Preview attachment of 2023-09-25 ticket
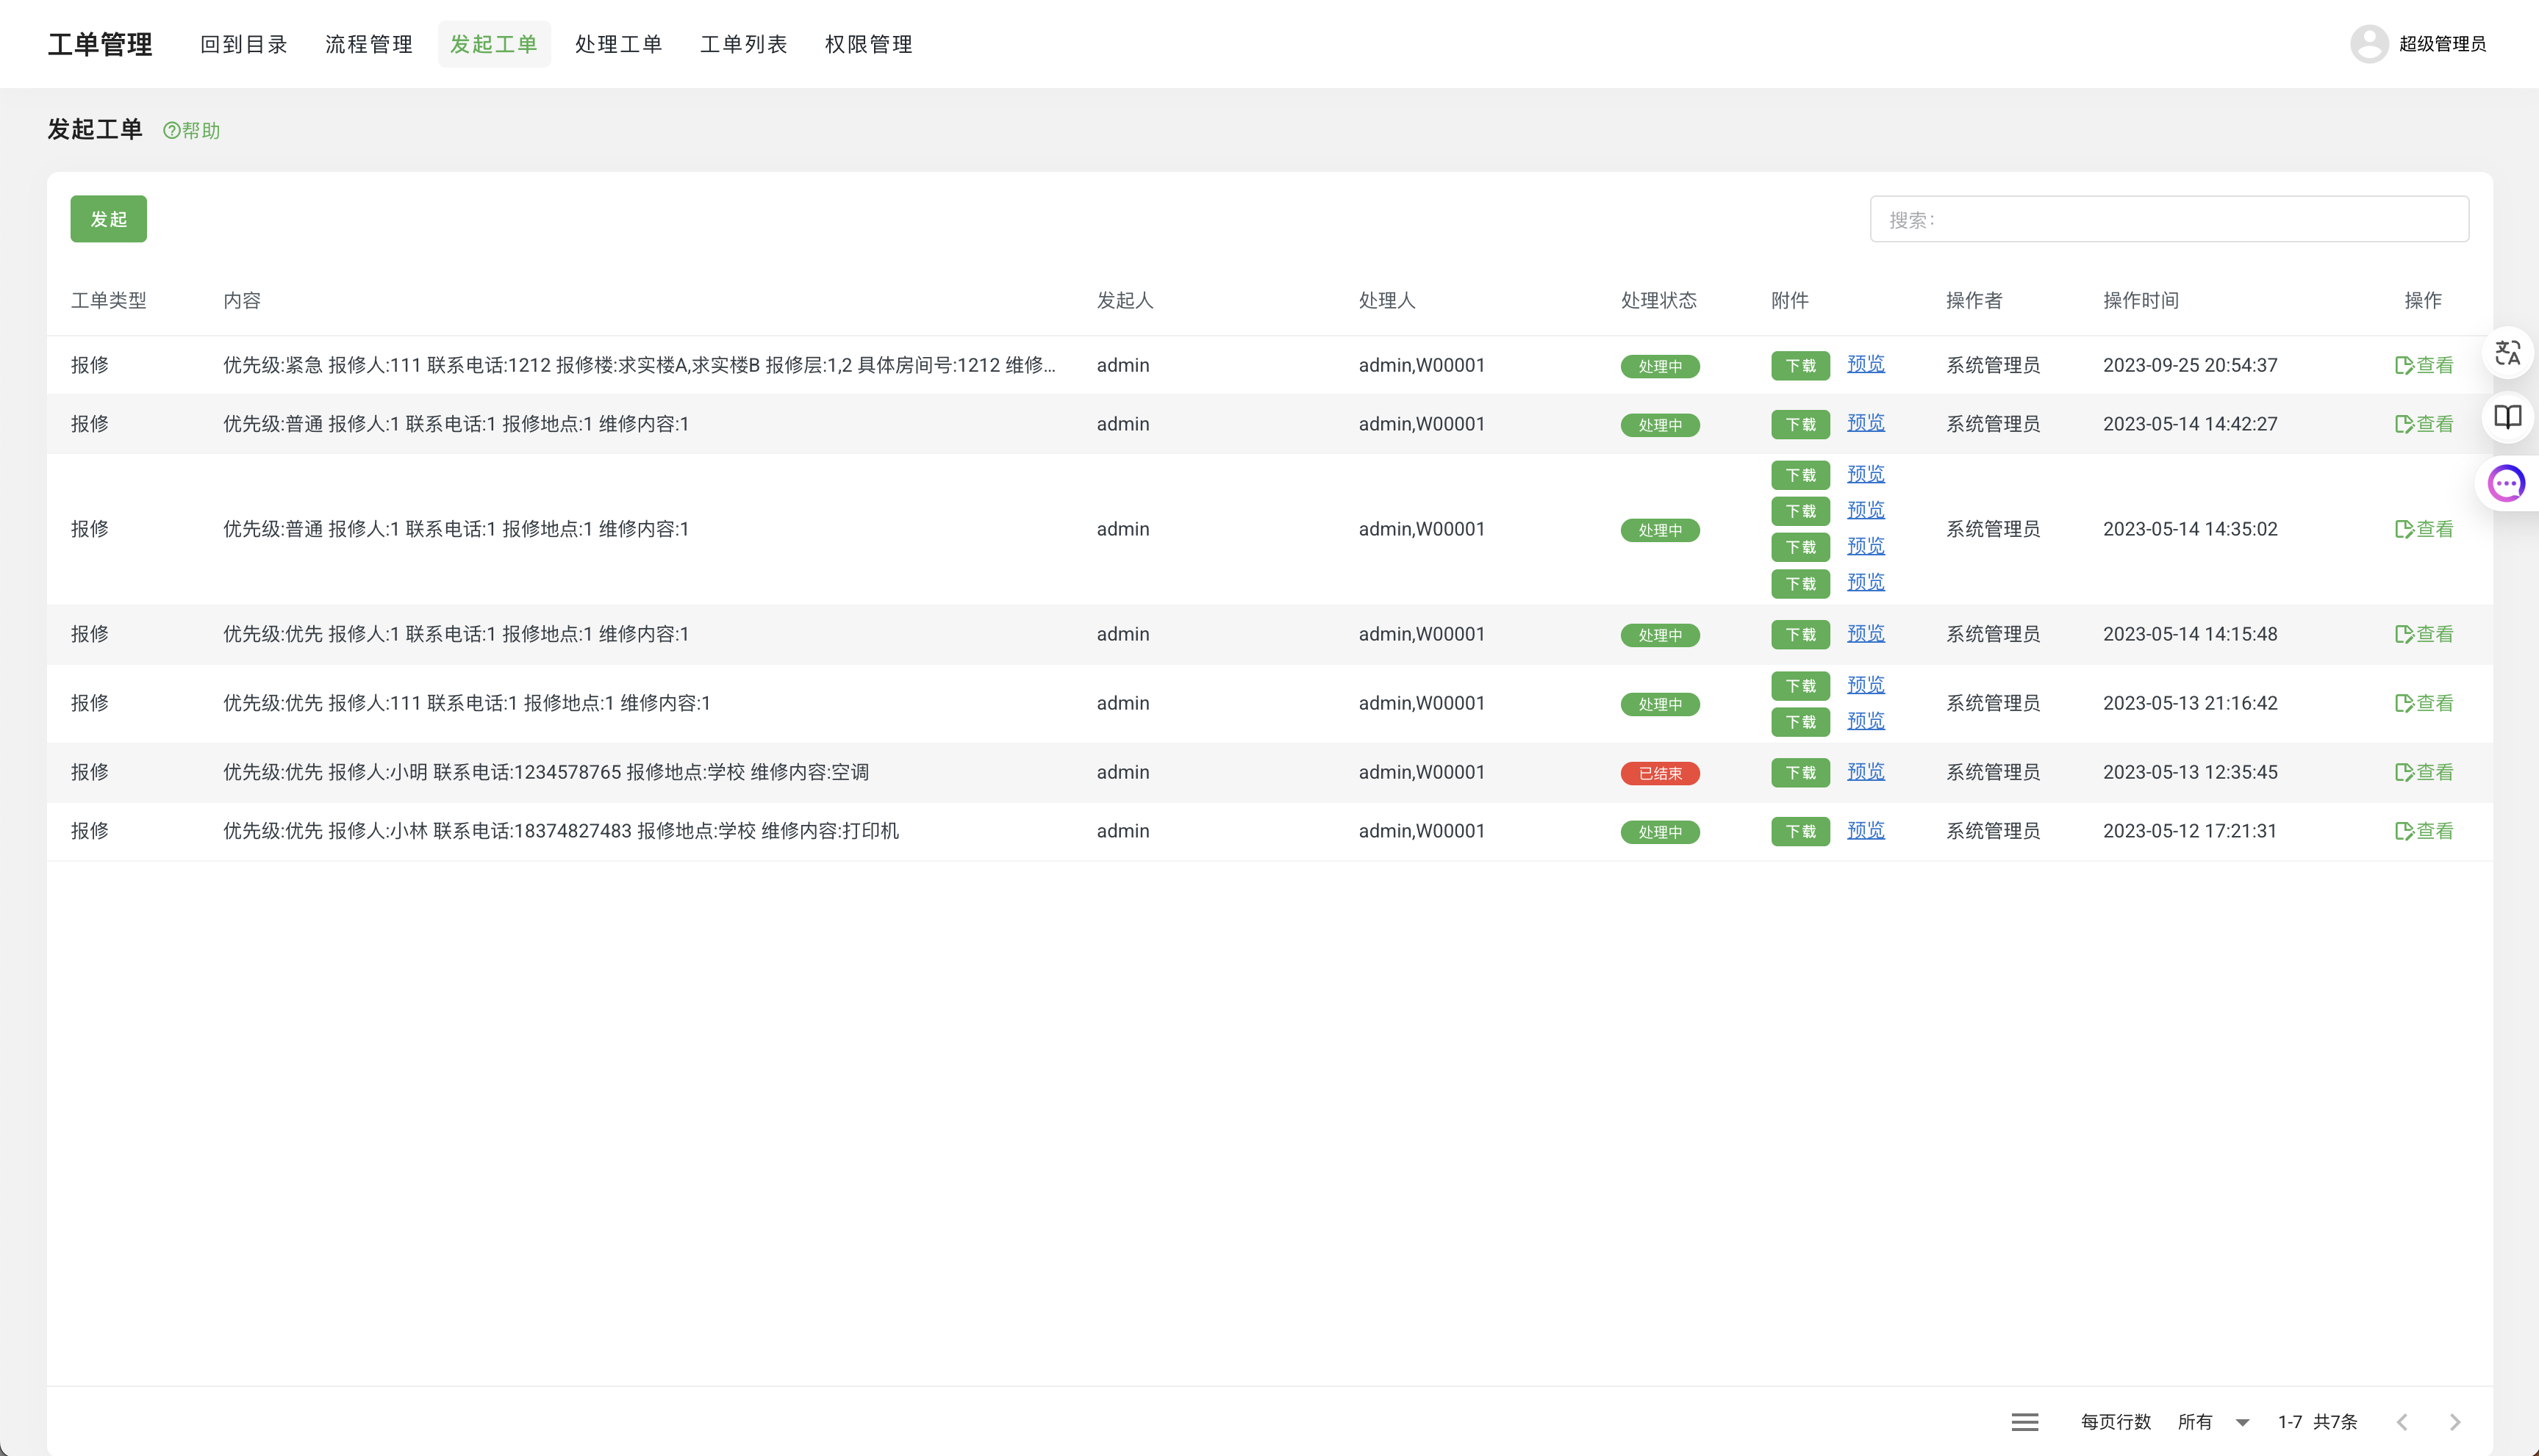Image resolution: width=2539 pixels, height=1456 pixels. (1865, 364)
